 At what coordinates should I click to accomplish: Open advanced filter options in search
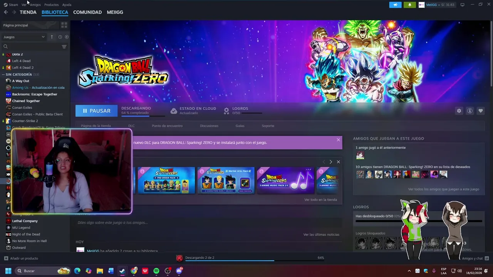[x=64, y=47]
